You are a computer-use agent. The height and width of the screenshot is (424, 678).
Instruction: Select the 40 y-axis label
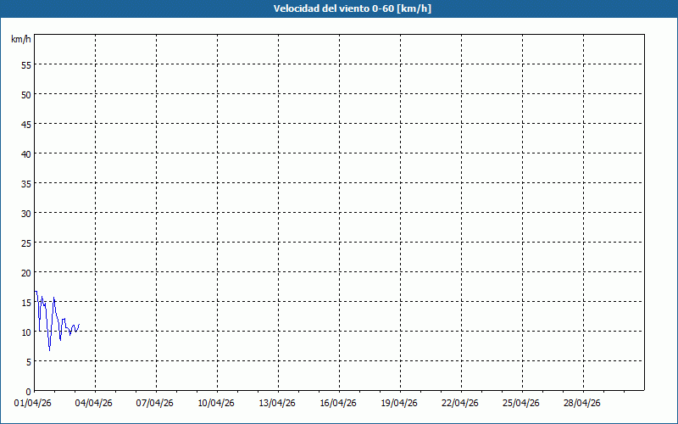(x=25, y=153)
